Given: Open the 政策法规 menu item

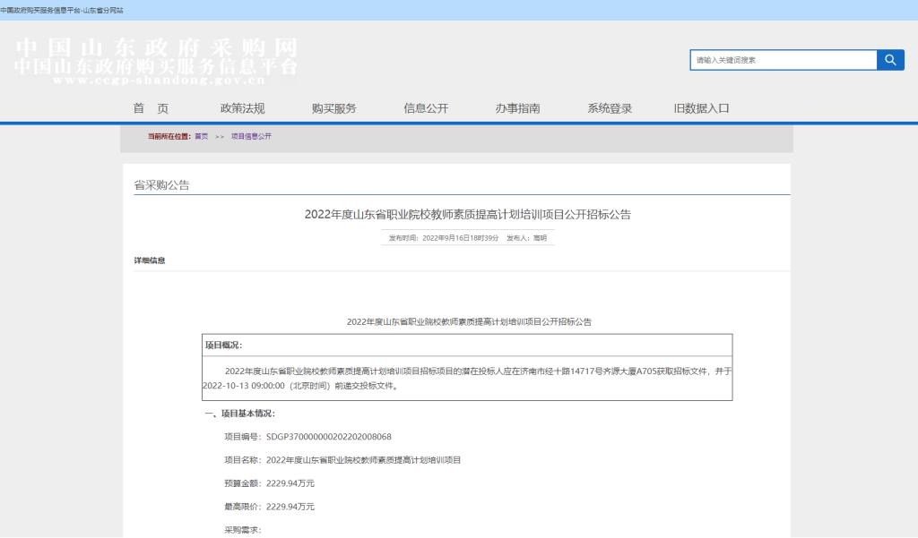Looking at the screenshot, I should [x=242, y=108].
